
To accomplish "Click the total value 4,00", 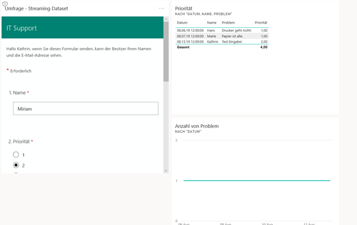I will (264, 47).
